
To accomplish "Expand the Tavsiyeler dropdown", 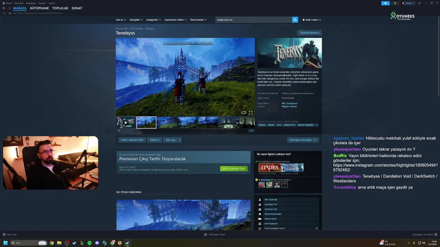I will 136,20.
